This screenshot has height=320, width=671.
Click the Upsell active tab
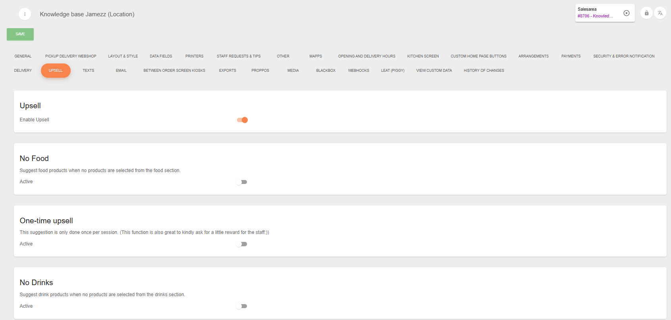[56, 71]
